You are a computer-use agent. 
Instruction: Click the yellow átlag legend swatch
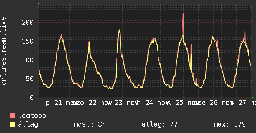tap(12, 124)
